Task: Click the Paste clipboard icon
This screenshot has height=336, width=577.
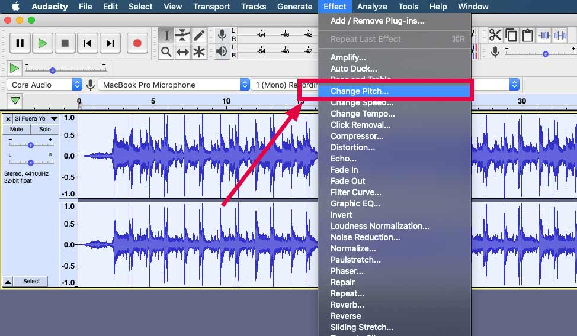Action: point(528,35)
